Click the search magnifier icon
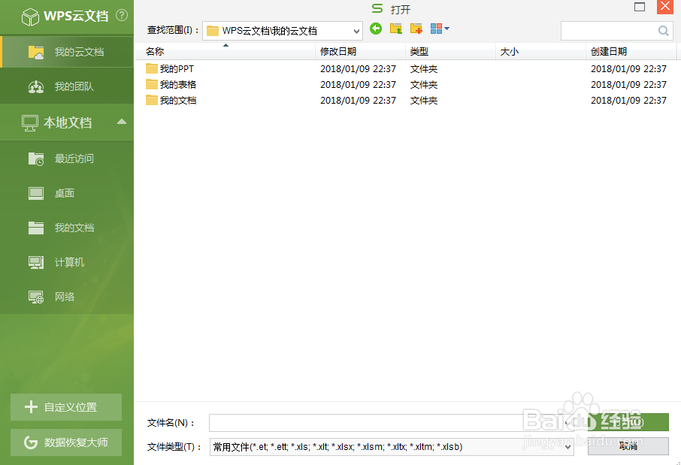The width and height of the screenshot is (681, 465). pyautogui.click(x=663, y=31)
